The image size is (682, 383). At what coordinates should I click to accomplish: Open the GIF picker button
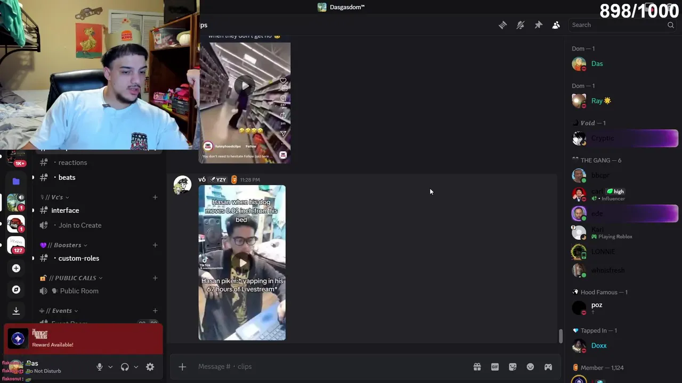(495, 367)
